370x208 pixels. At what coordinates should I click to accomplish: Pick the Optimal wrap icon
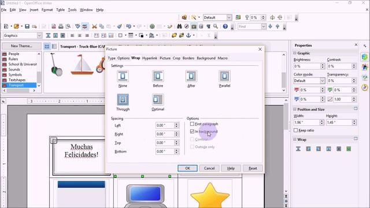pyautogui.click(x=158, y=99)
